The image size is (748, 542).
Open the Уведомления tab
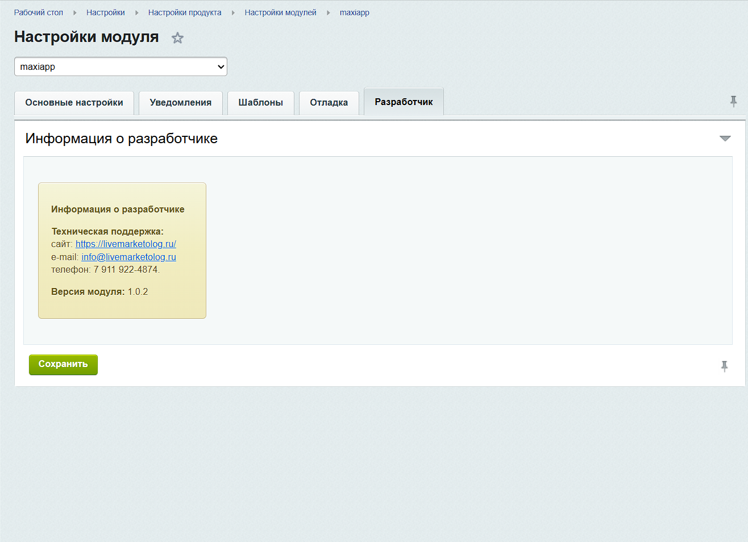pyautogui.click(x=180, y=103)
